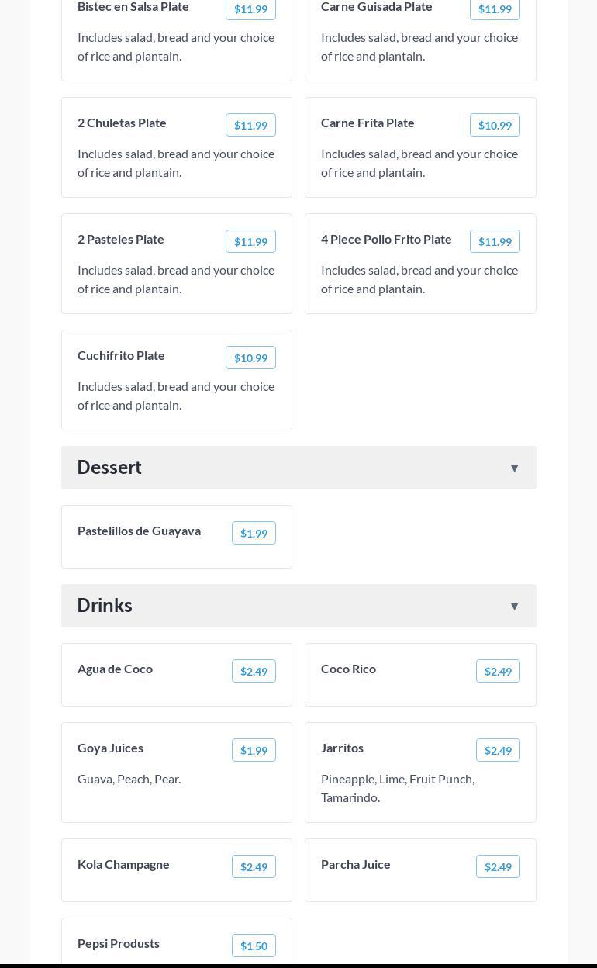Click Pastelillos de Guayava $1.99 price
This screenshot has height=968, width=597.
[254, 533]
